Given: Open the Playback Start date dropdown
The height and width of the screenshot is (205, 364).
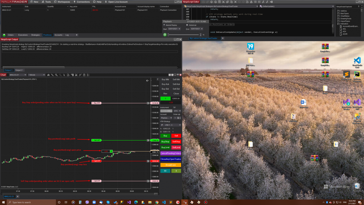Looking at the screenshot, I should tap(174, 29).
